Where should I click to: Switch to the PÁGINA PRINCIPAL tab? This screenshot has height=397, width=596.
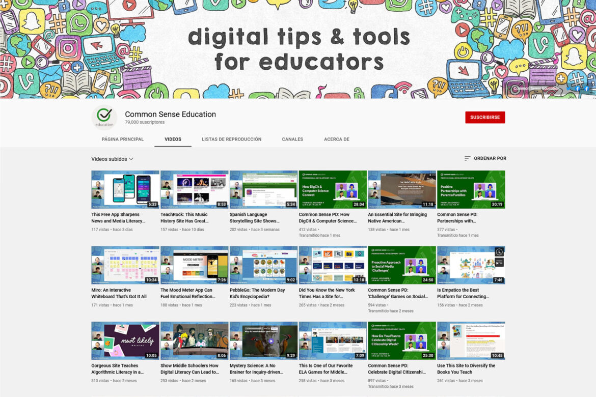click(122, 139)
